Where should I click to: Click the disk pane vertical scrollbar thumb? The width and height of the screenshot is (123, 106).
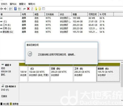[122, 75]
